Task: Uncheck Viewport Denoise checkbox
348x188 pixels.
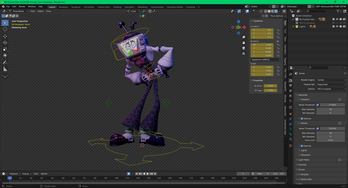Action: 302,119
